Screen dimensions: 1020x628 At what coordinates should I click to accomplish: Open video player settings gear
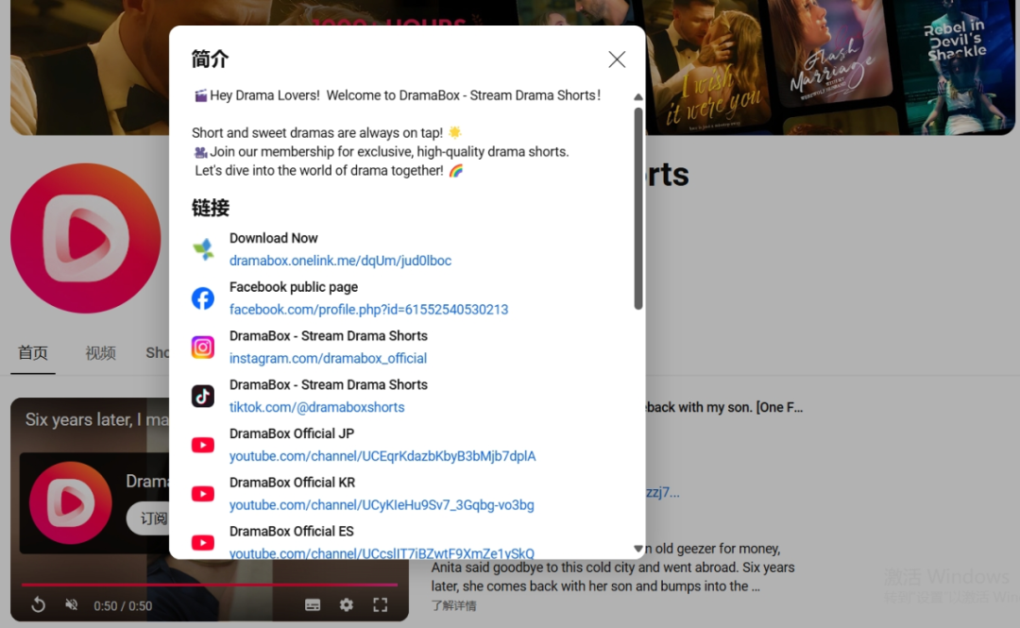[347, 604]
